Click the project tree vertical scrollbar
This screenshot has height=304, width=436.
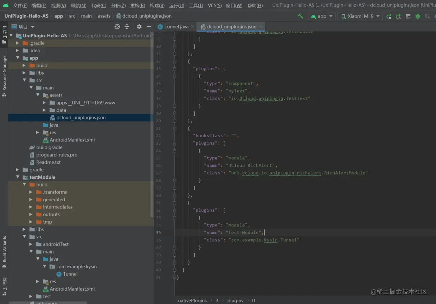152,125
